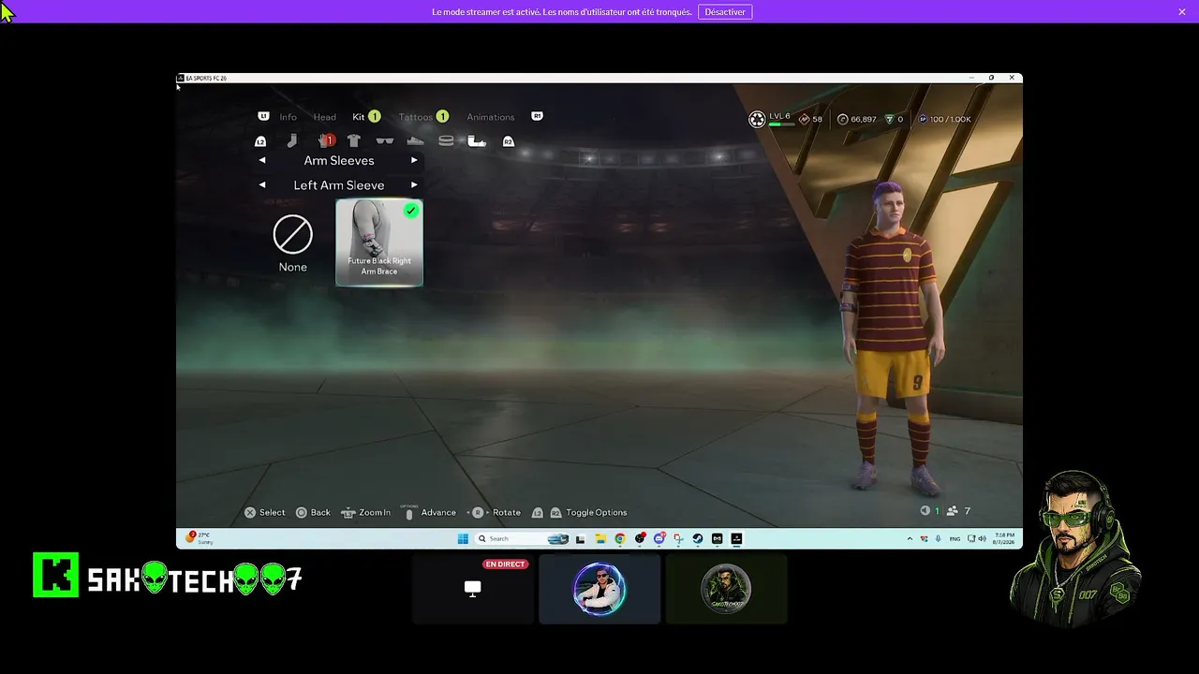
Task: Click the EN DIRECT live badge
Action: 505,564
